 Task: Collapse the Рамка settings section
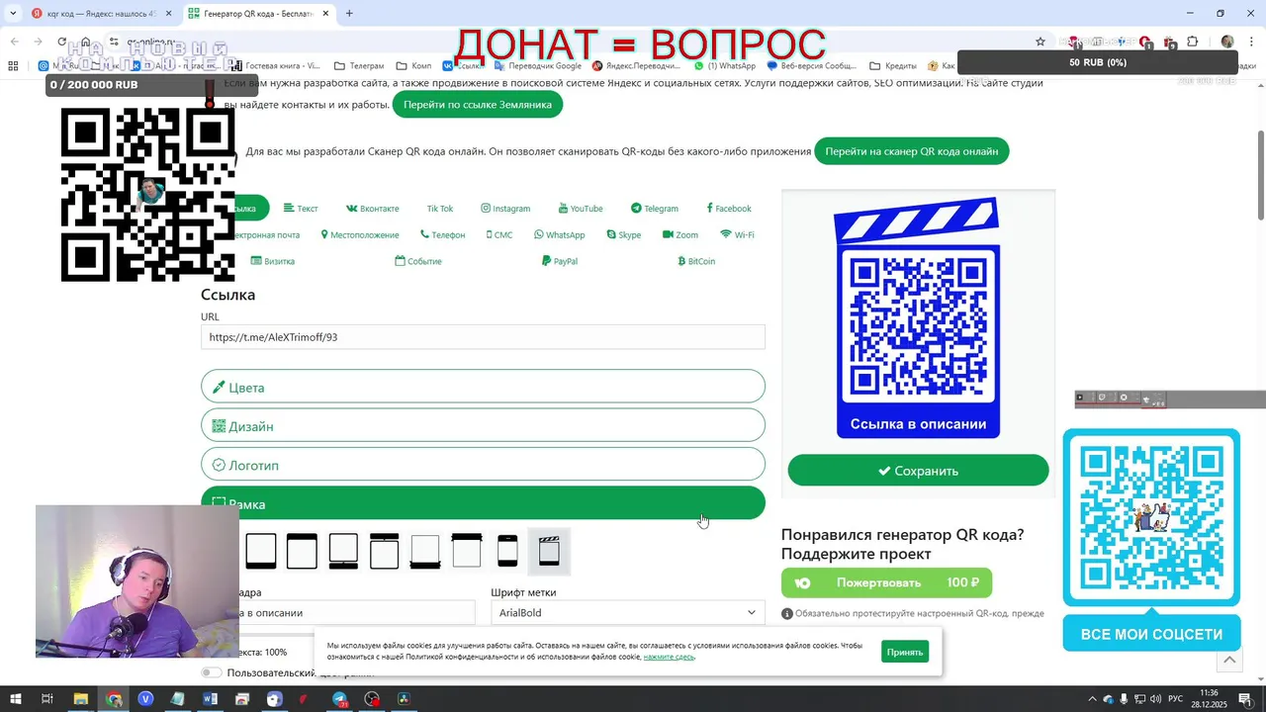coord(483,503)
